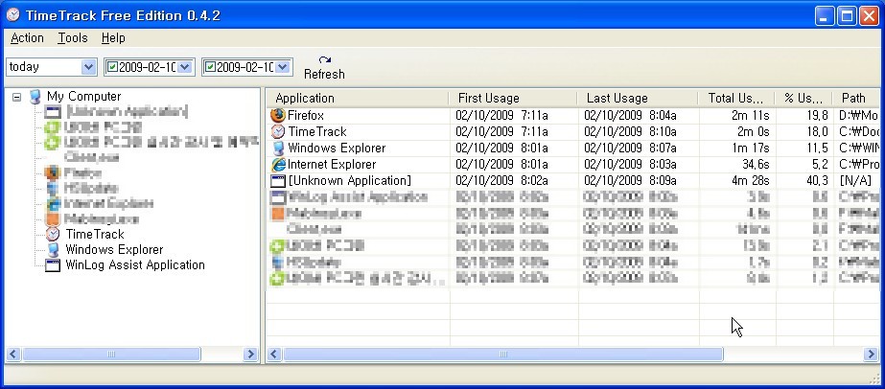Click the tree pane scroll right arrow
The image size is (885, 389).
tap(250, 355)
